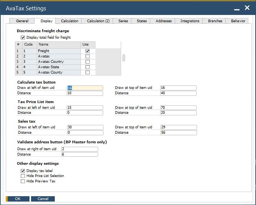Toggle Display tax label checkbox

coord(23,171)
